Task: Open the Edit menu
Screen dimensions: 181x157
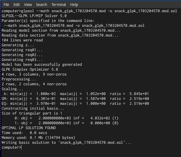Action: [x=17, y=5]
